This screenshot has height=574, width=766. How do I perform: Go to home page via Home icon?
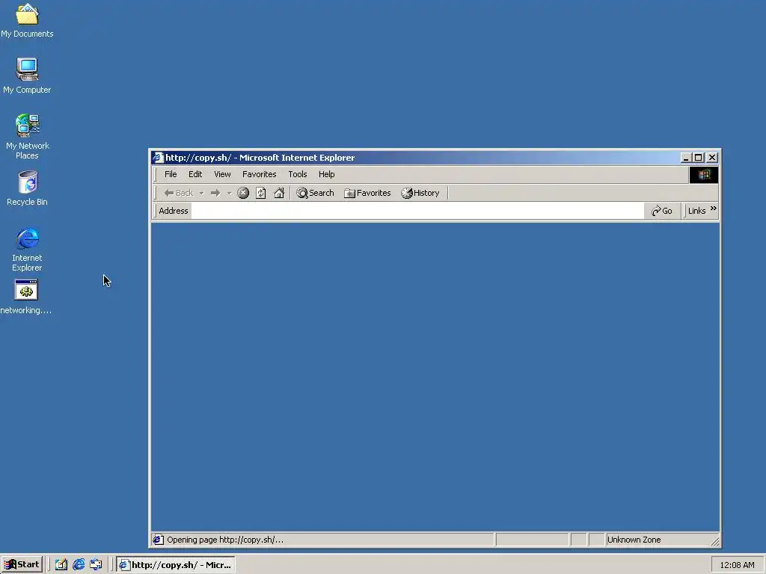(x=279, y=193)
